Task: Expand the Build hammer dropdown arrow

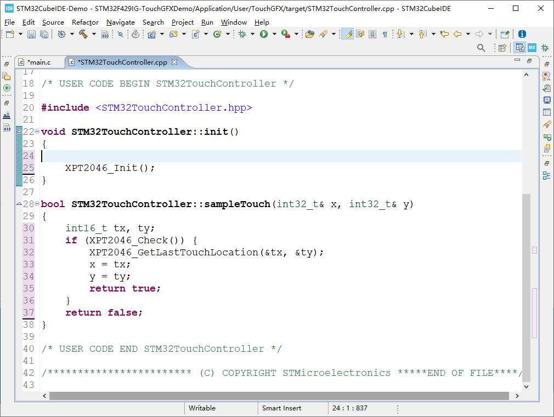Action: [x=94, y=34]
